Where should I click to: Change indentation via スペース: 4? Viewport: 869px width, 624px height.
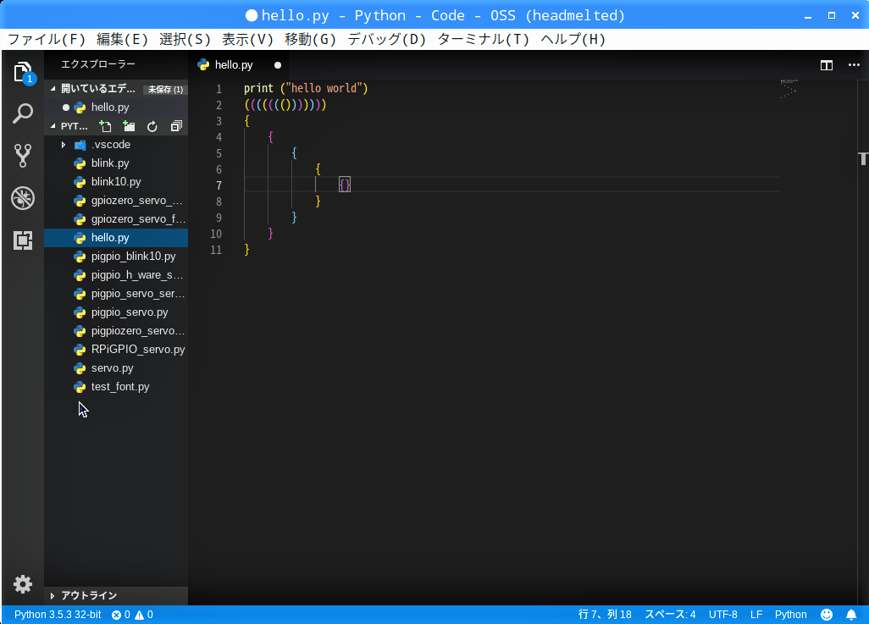click(x=669, y=615)
